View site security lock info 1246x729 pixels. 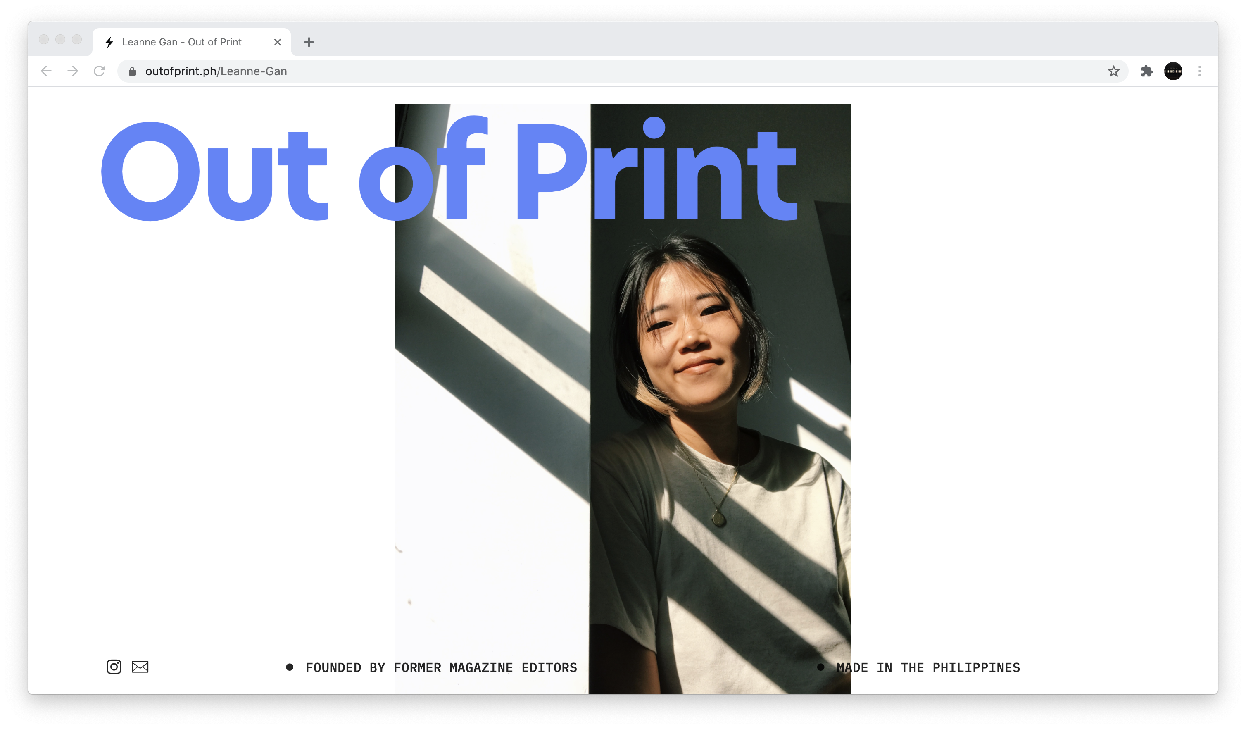[132, 71]
